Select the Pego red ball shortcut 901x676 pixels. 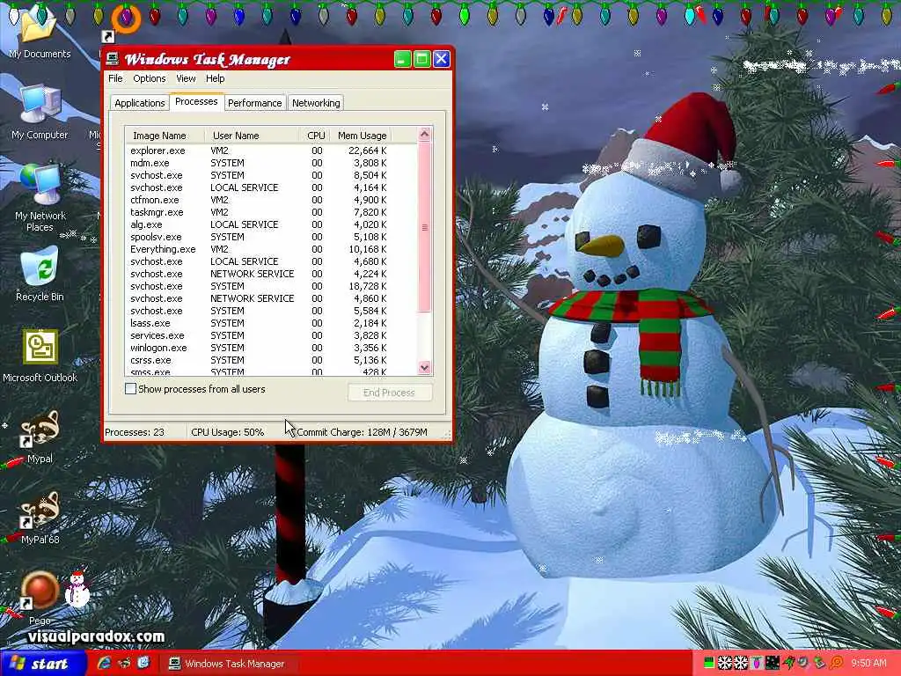tap(40, 598)
